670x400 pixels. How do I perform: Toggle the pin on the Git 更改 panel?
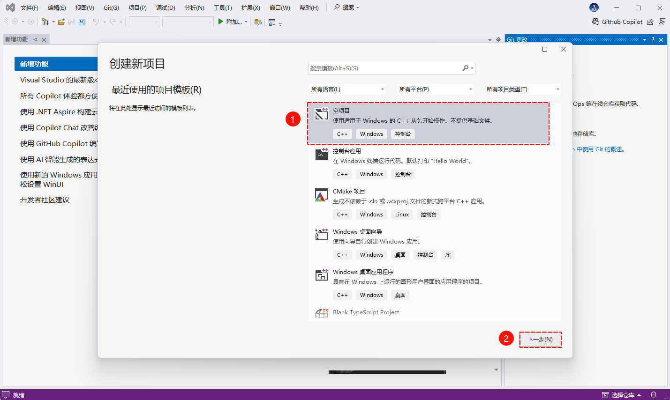(x=653, y=40)
